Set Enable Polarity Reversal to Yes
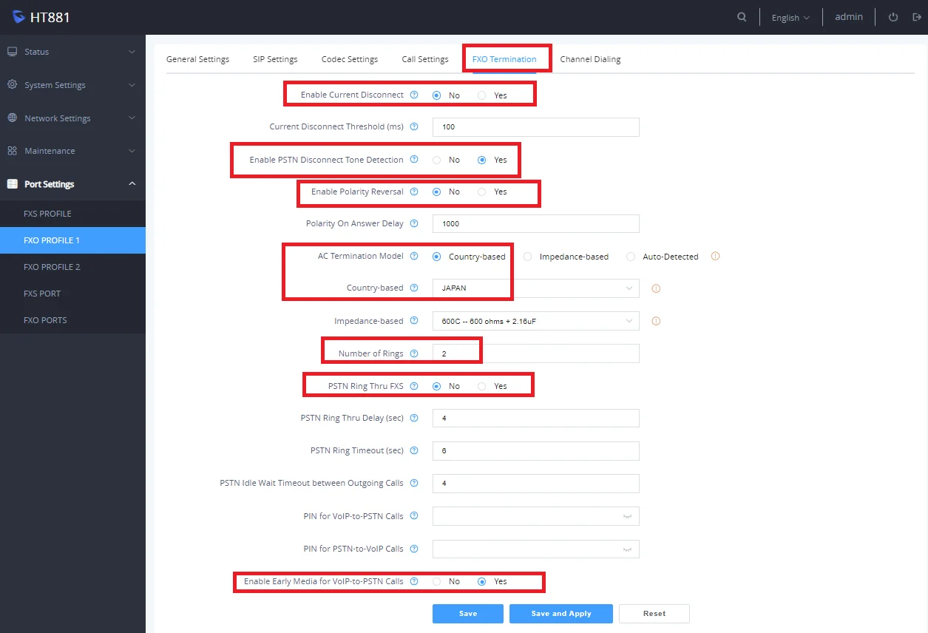The width and height of the screenshot is (928, 633). click(482, 192)
